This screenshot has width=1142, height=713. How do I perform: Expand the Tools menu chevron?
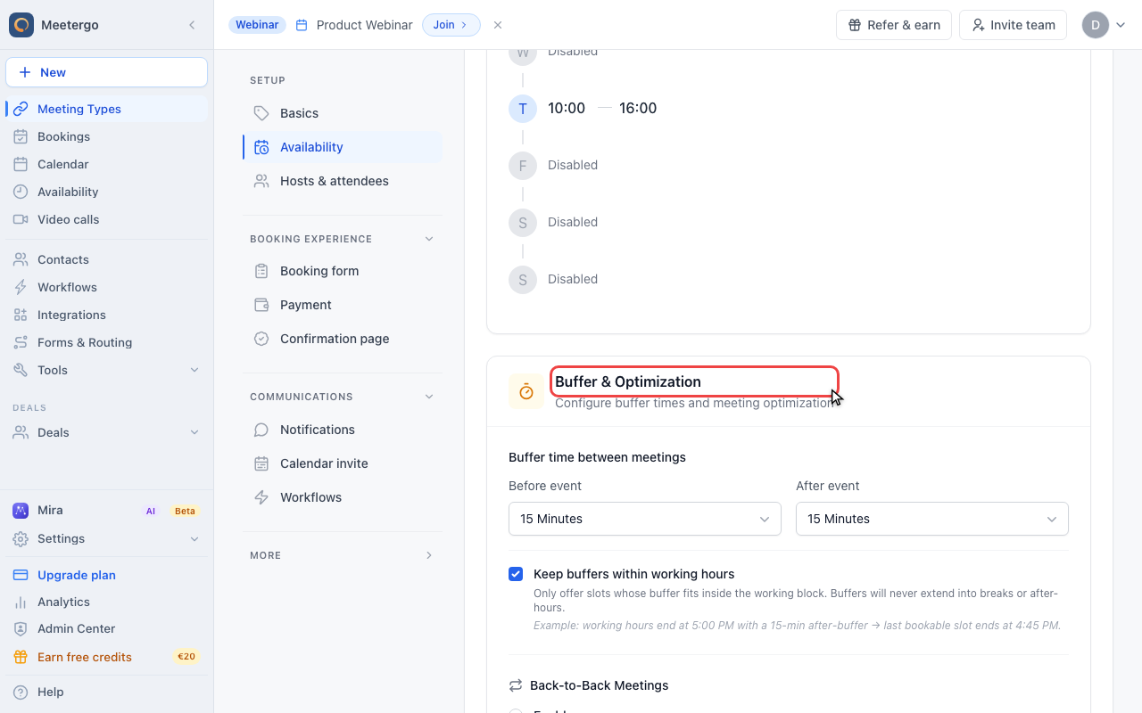pyautogui.click(x=194, y=370)
